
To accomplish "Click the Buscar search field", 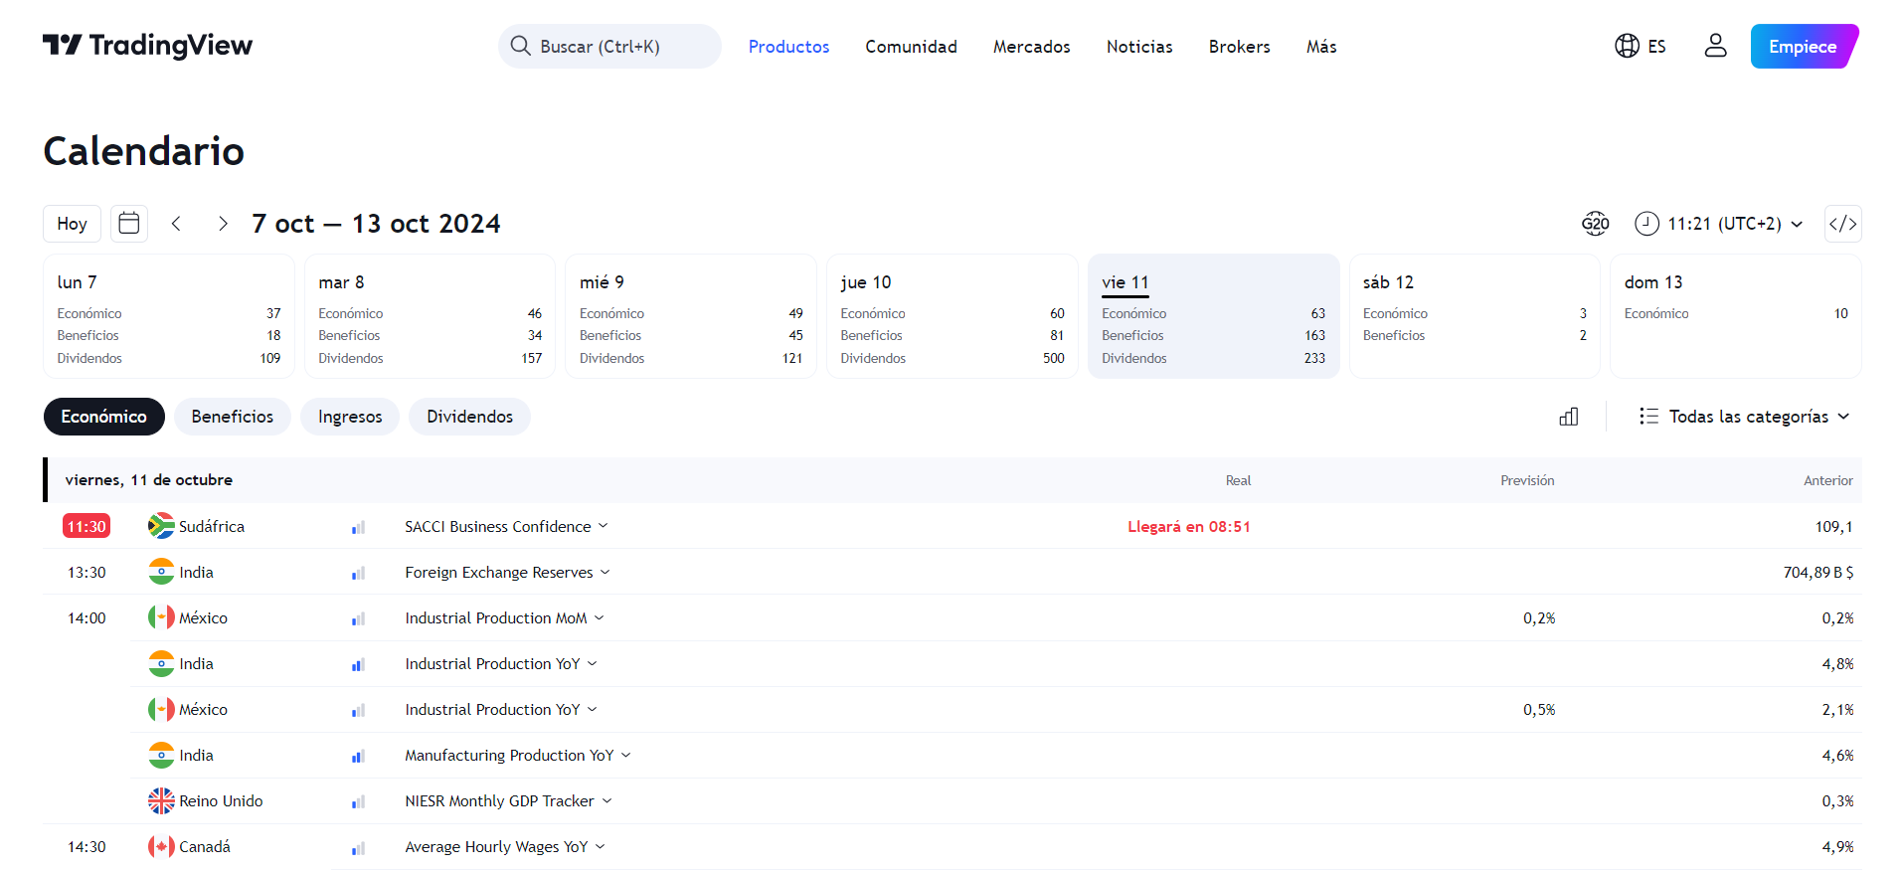I will click(609, 47).
